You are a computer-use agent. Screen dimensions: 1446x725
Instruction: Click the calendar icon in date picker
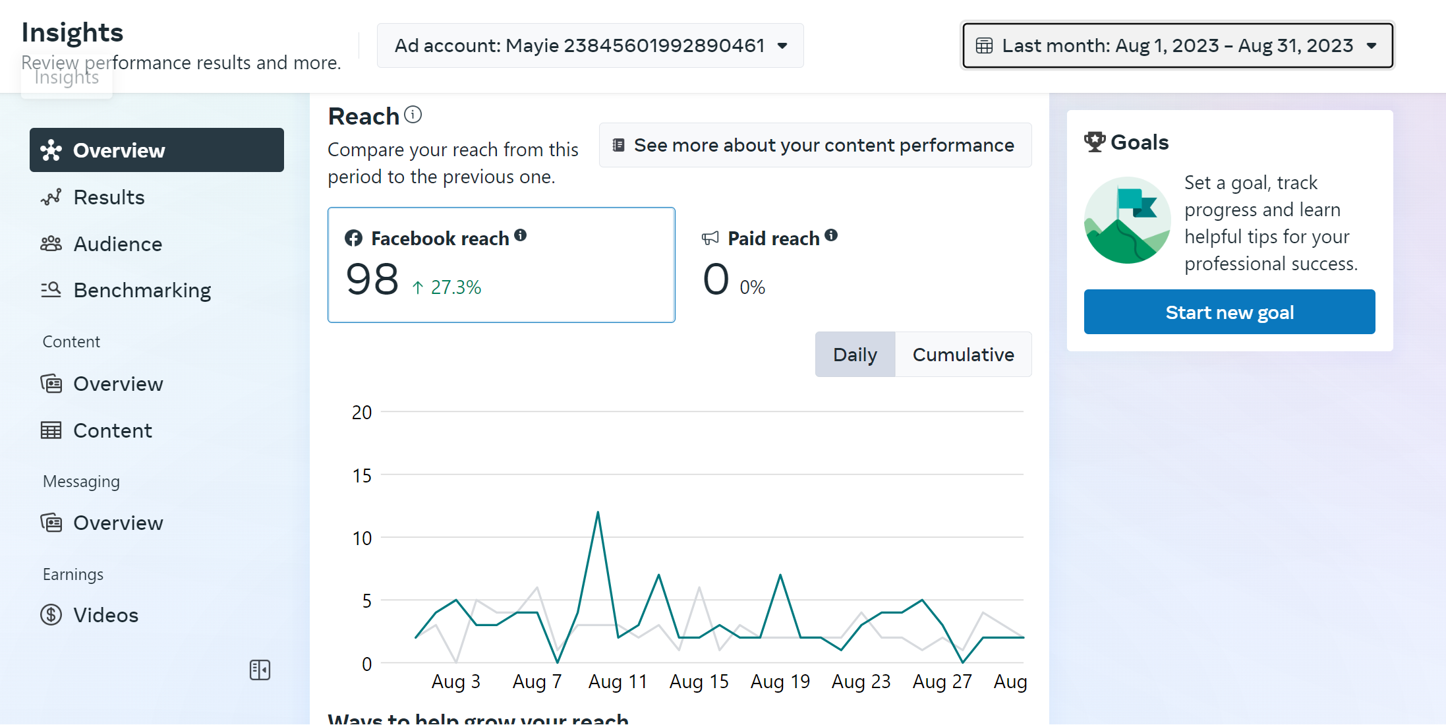(984, 45)
